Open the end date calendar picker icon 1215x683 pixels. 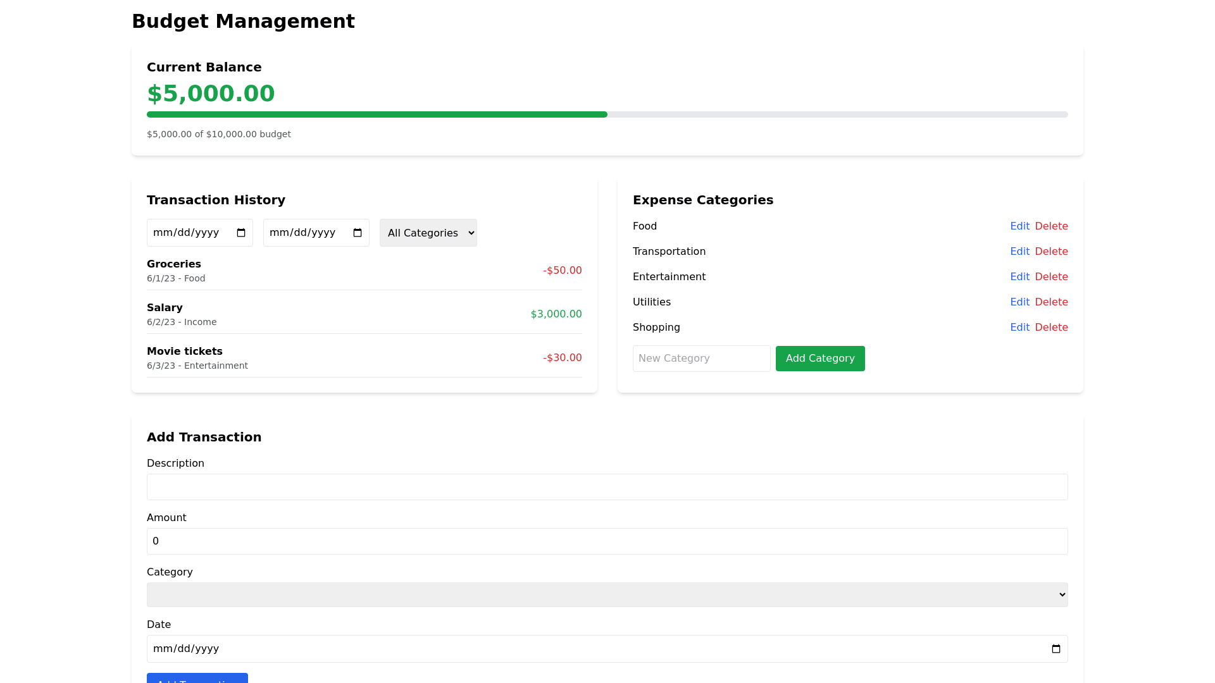pos(358,233)
